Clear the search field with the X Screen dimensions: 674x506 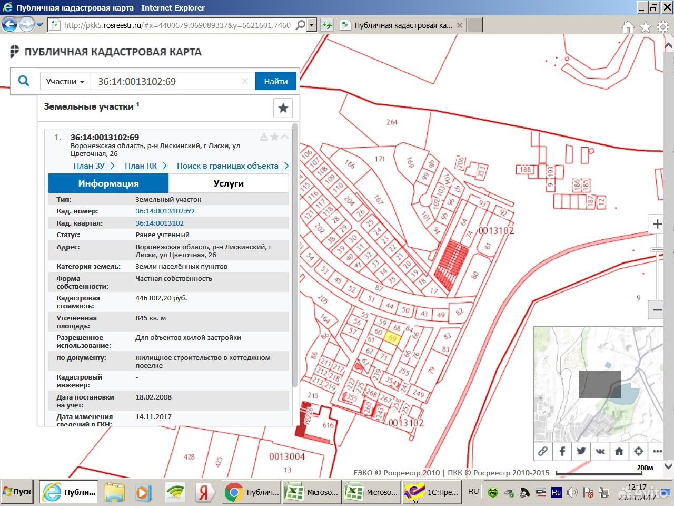[244, 81]
